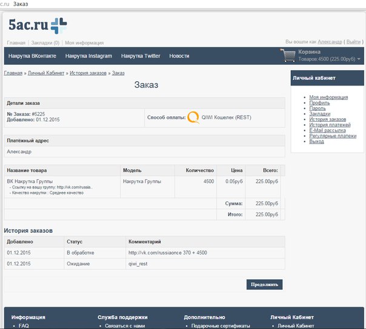Viewport: 366px width, 329px height.
Task: Click the QIWI Кошелек (REST) text
Action: [227, 118]
